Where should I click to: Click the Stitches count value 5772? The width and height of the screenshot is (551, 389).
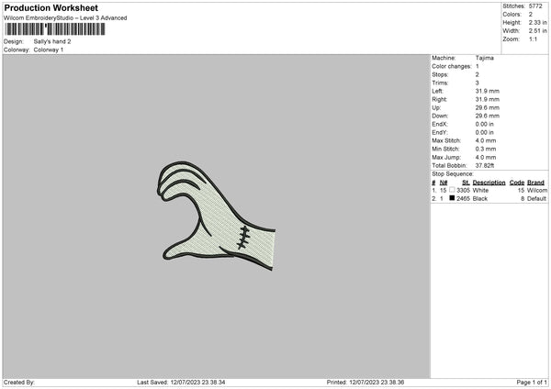[535, 6]
